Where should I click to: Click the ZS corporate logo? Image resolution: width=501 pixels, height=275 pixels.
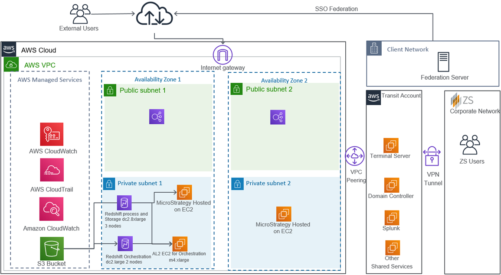click(462, 100)
